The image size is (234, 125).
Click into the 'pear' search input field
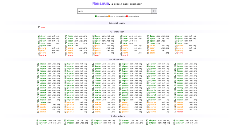(114, 11)
